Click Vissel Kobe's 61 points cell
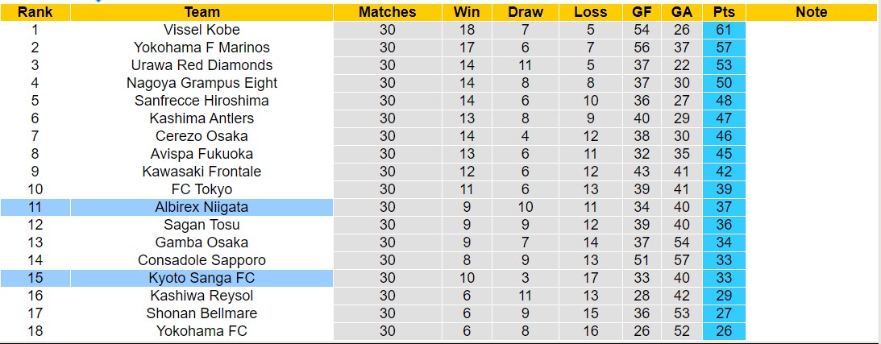The width and height of the screenshot is (881, 344). [x=723, y=30]
